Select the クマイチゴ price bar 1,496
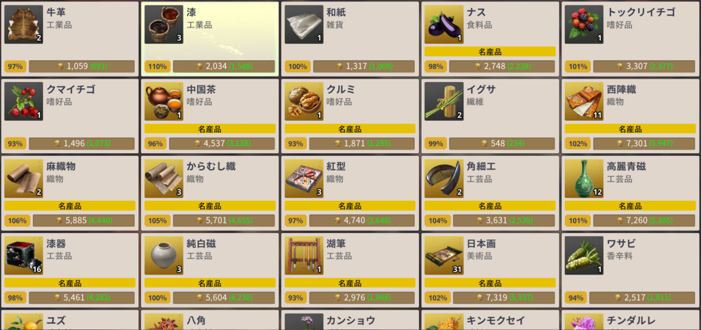This screenshot has height=330, width=701. click(x=82, y=143)
